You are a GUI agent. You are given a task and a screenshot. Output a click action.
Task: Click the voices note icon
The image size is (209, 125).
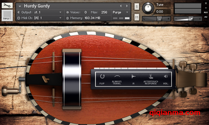click(68, 12)
